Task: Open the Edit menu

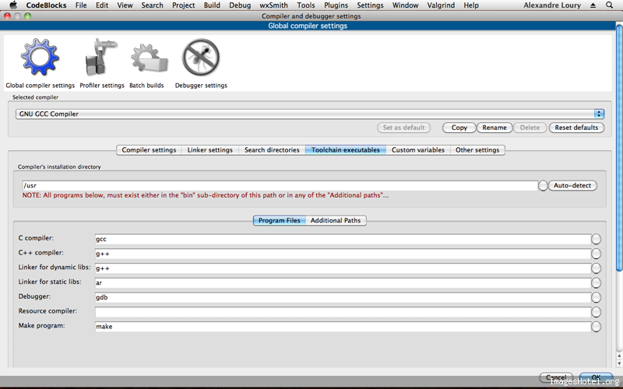Action: pos(102,5)
